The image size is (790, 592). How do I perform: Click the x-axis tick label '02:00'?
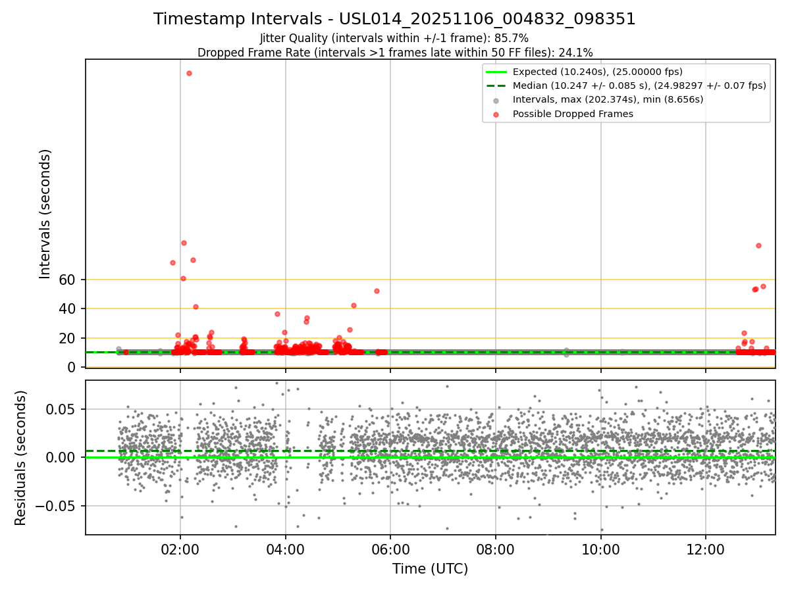point(180,549)
